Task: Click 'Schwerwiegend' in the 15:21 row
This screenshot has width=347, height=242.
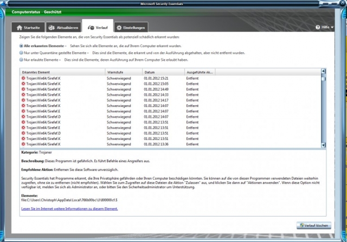Action: click(x=119, y=78)
